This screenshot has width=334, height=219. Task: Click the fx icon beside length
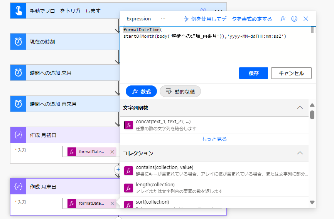click(129, 188)
